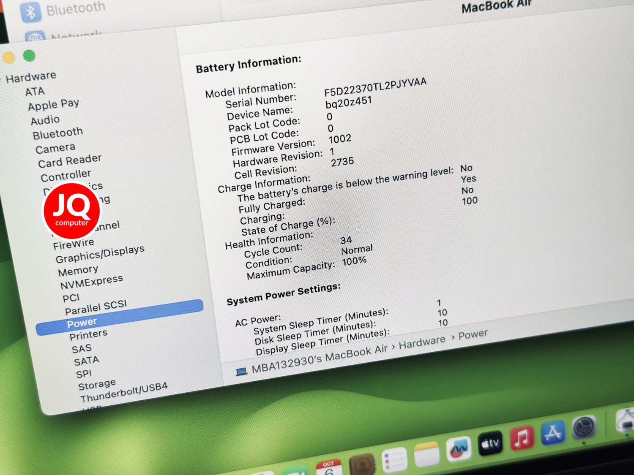Select PCI in the sidebar
The width and height of the screenshot is (634, 475).
point(71,298)
